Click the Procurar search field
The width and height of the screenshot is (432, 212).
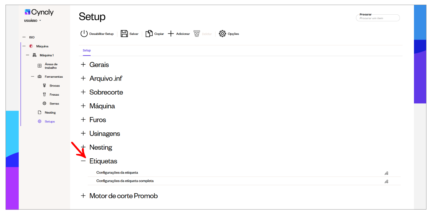378,18
